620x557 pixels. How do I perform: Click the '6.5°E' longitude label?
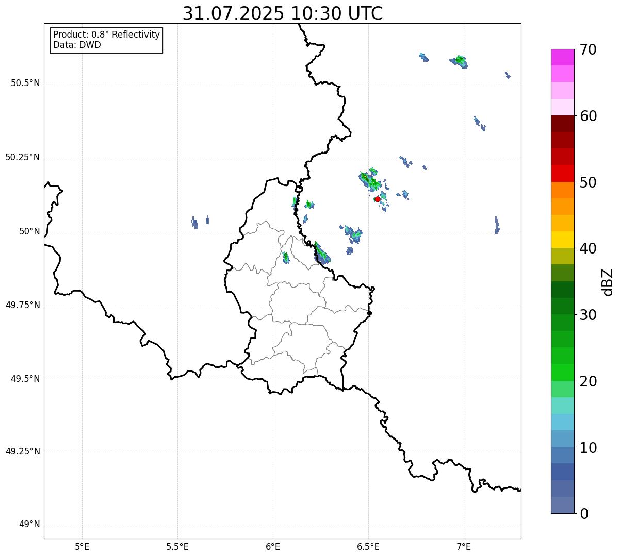(x=368, y=546)
